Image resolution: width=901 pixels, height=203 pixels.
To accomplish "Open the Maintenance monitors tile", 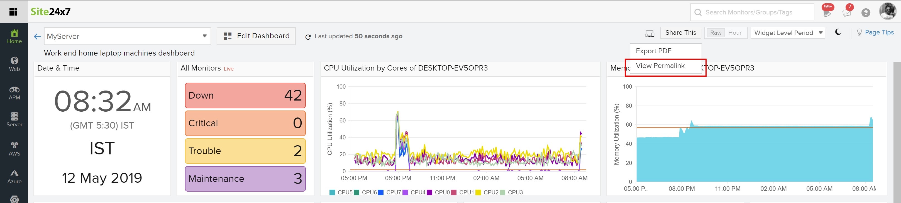I will (245, 179).
